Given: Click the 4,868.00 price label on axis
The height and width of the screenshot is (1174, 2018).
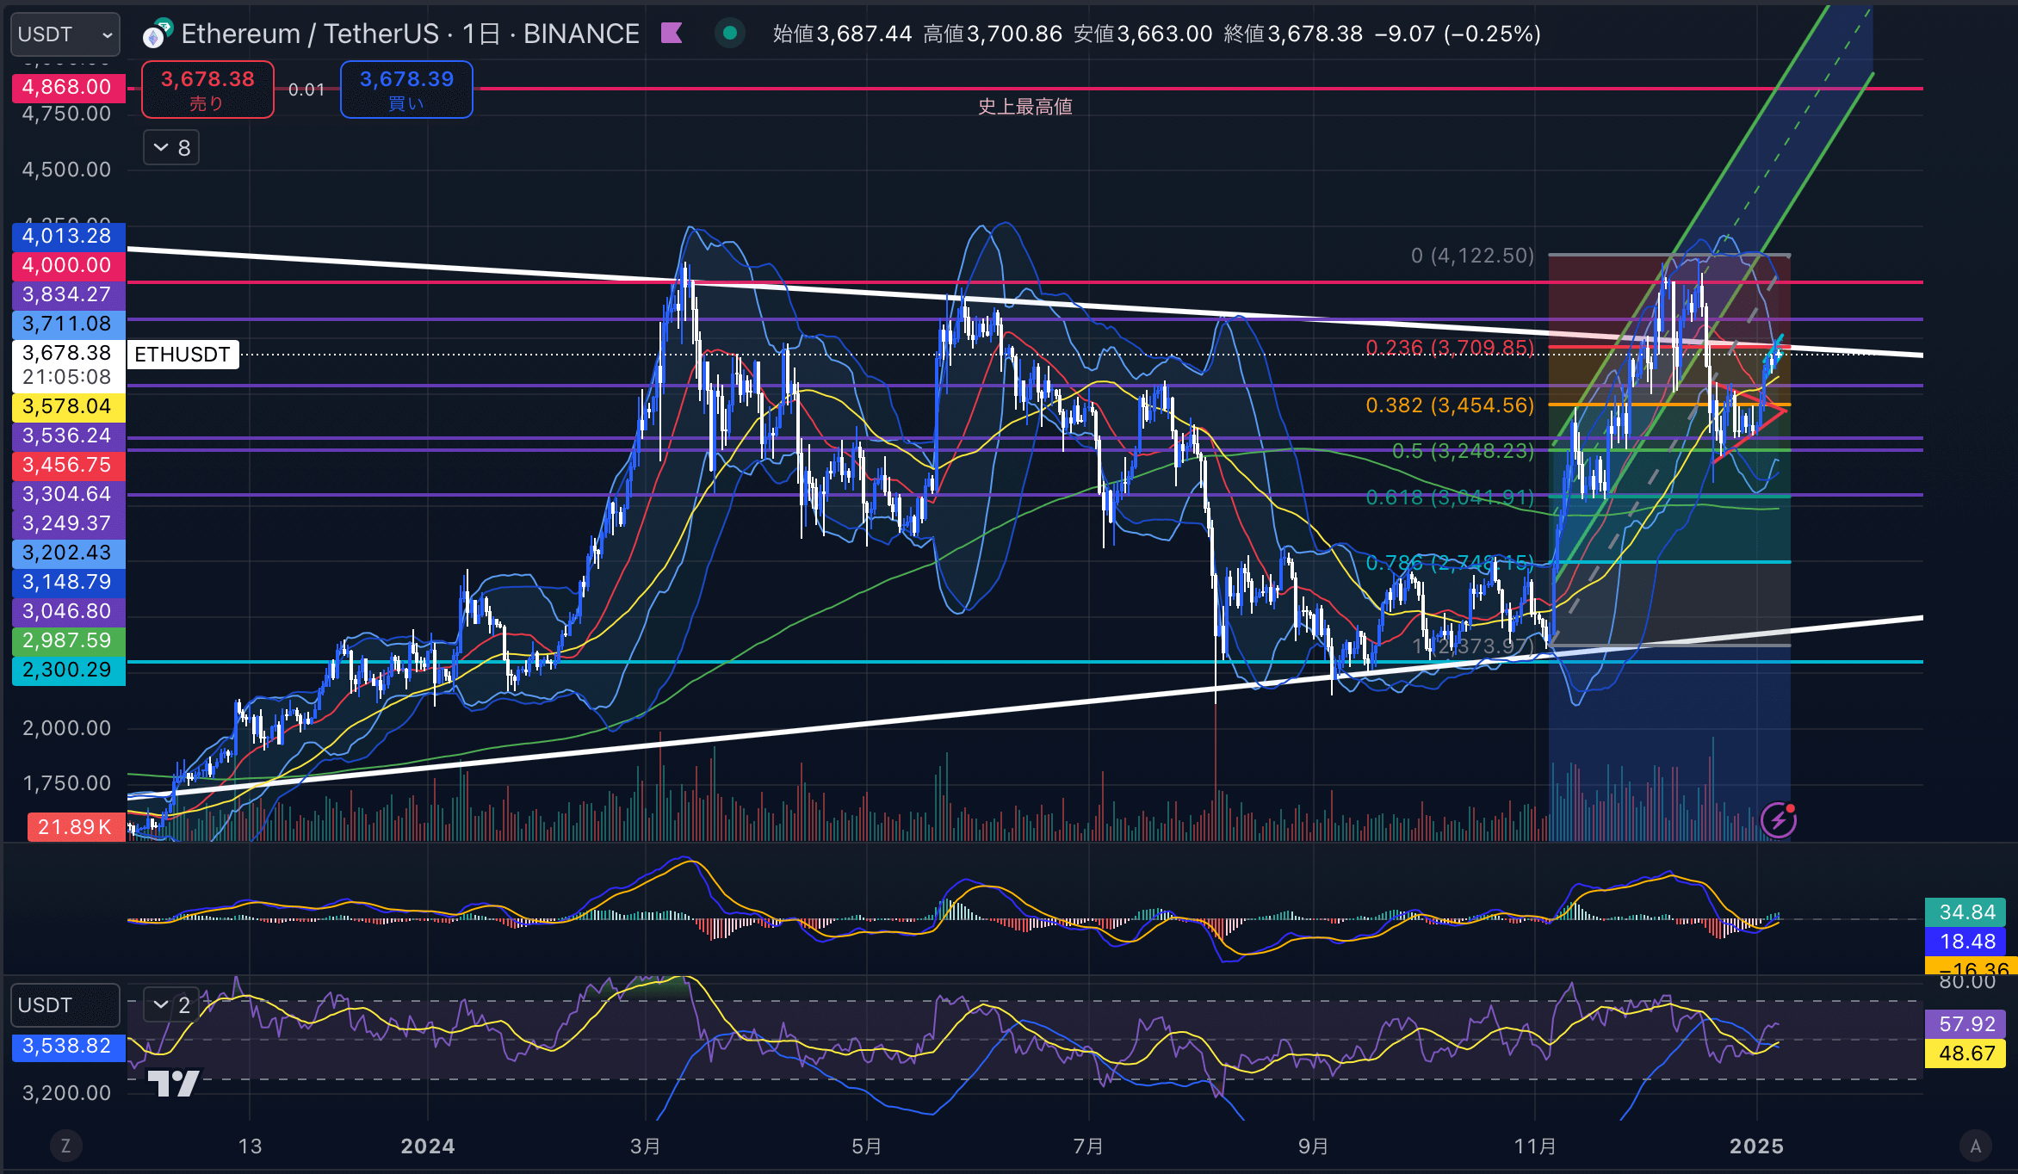Looking at the screenshot, I should tap(67, 87).
